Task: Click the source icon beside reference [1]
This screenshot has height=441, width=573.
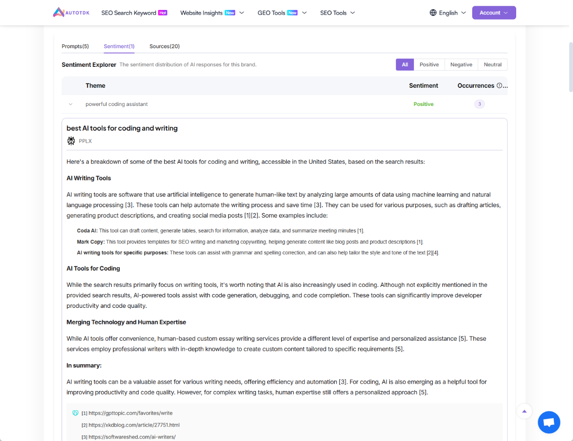Action: 75,413
